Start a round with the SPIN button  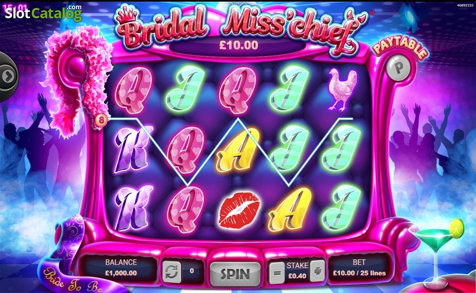tap(235, 273)
